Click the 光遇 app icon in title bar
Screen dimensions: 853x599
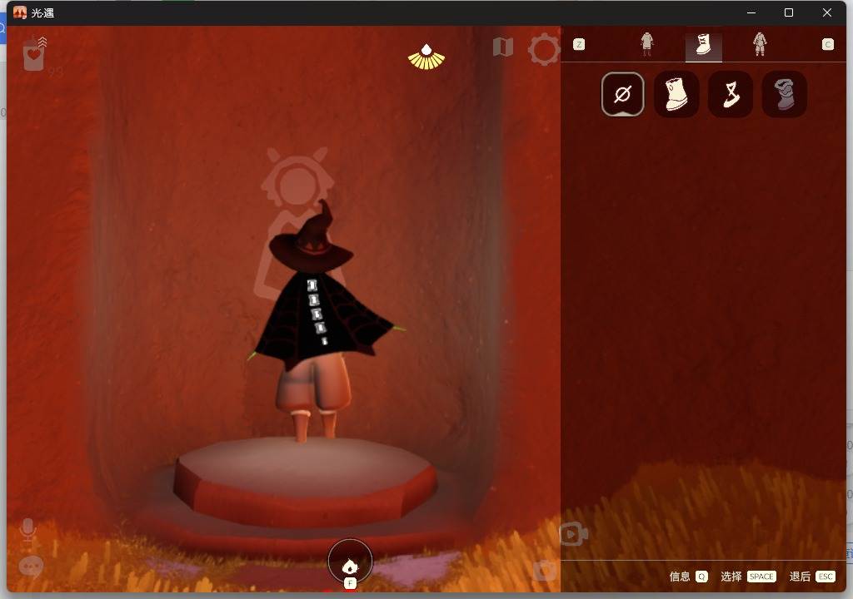(x=20, y=12)
